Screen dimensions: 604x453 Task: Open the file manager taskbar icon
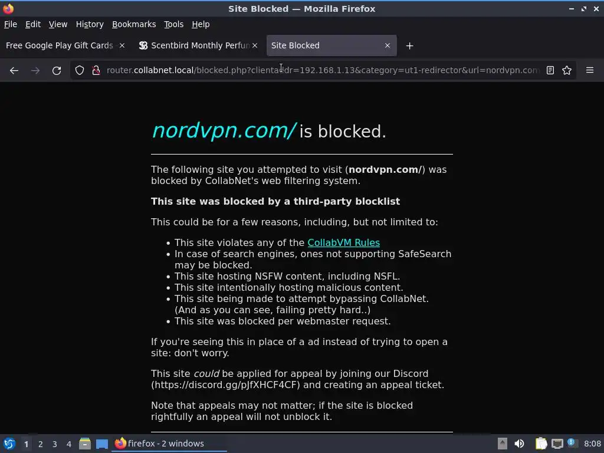click(x=85, y=444)
